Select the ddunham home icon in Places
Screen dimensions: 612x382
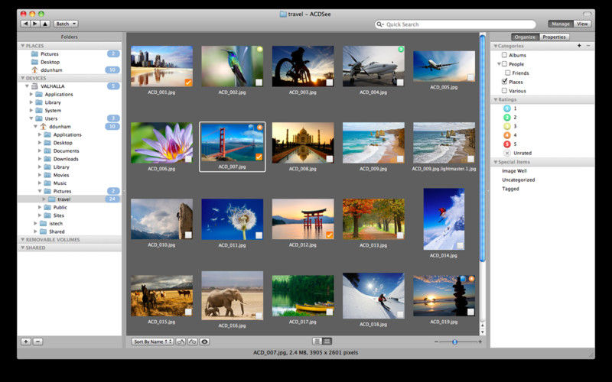tap(34, 70)
